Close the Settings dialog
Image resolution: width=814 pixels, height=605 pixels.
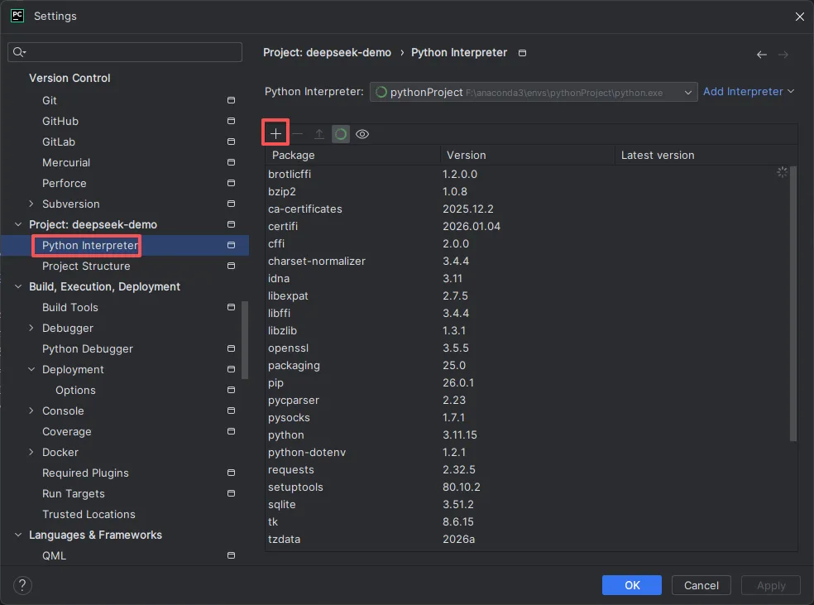click(x=799, y=17)
